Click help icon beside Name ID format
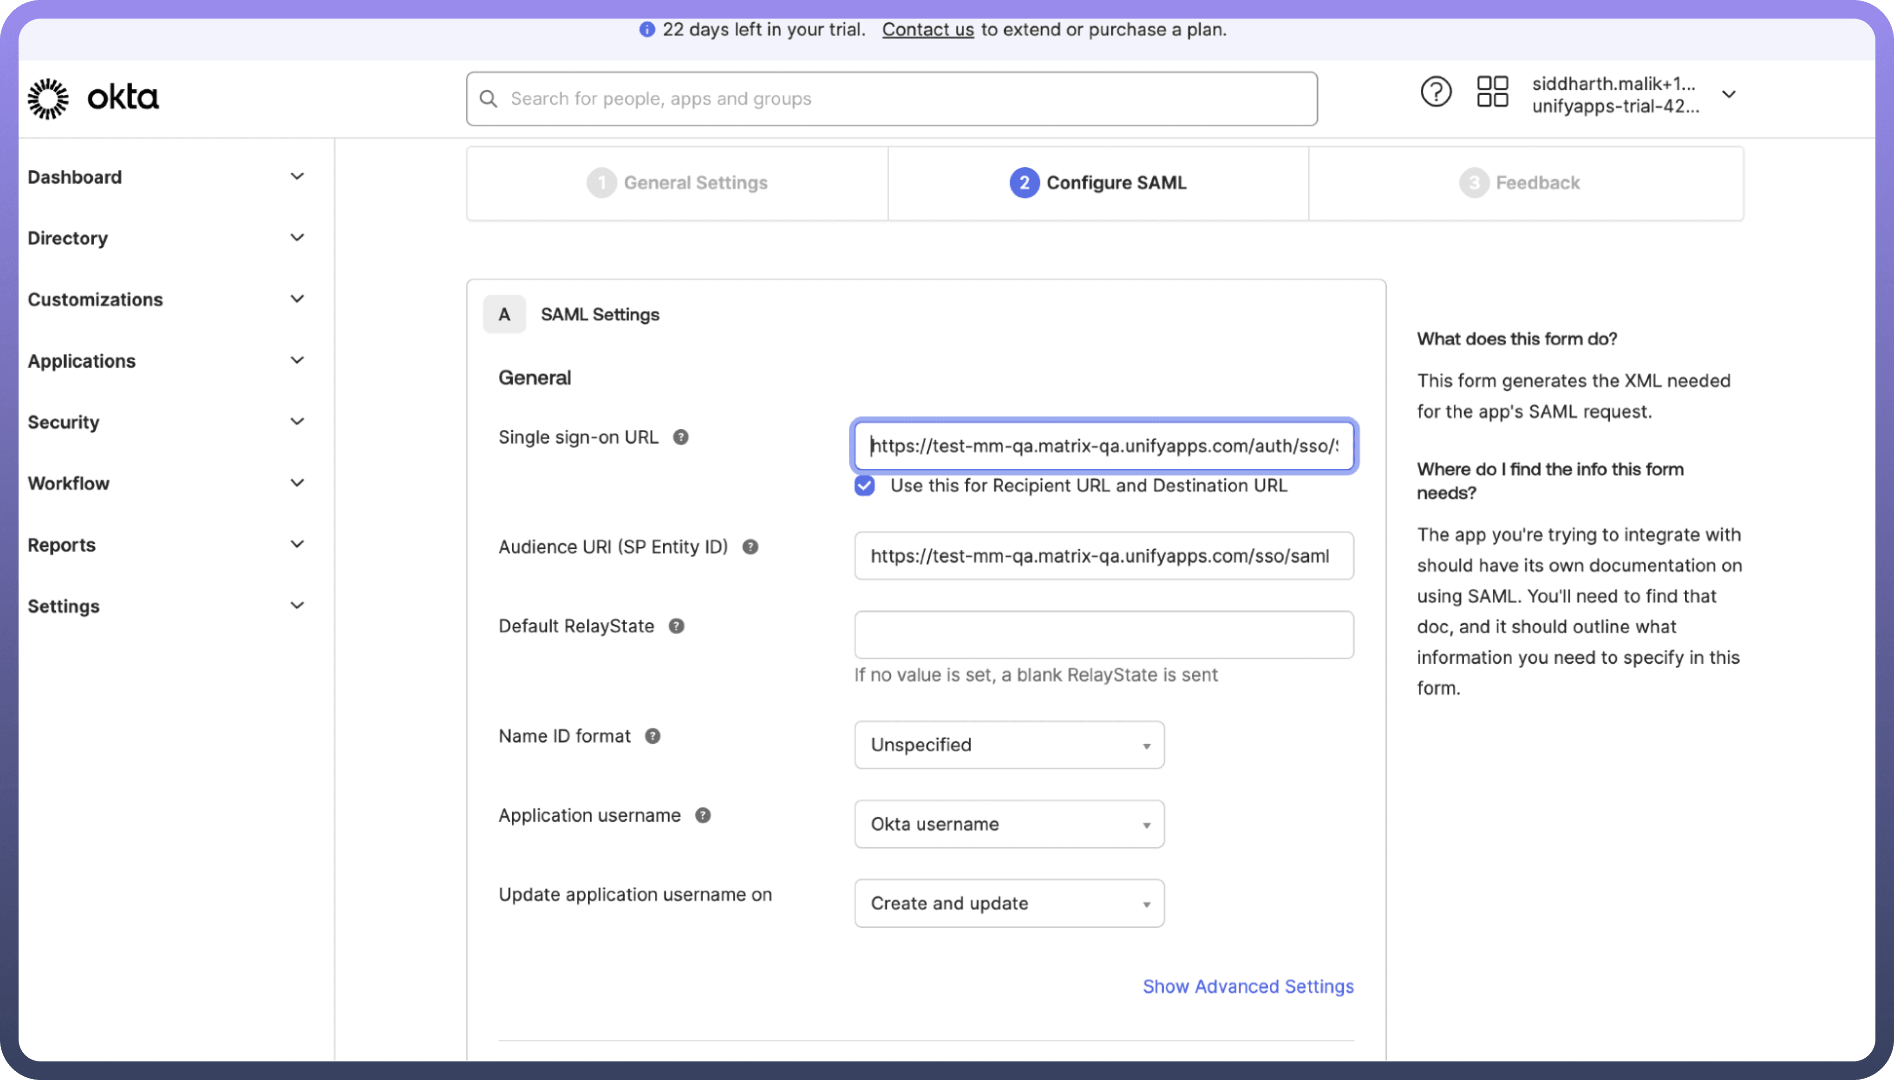 (x=652, y=736)
